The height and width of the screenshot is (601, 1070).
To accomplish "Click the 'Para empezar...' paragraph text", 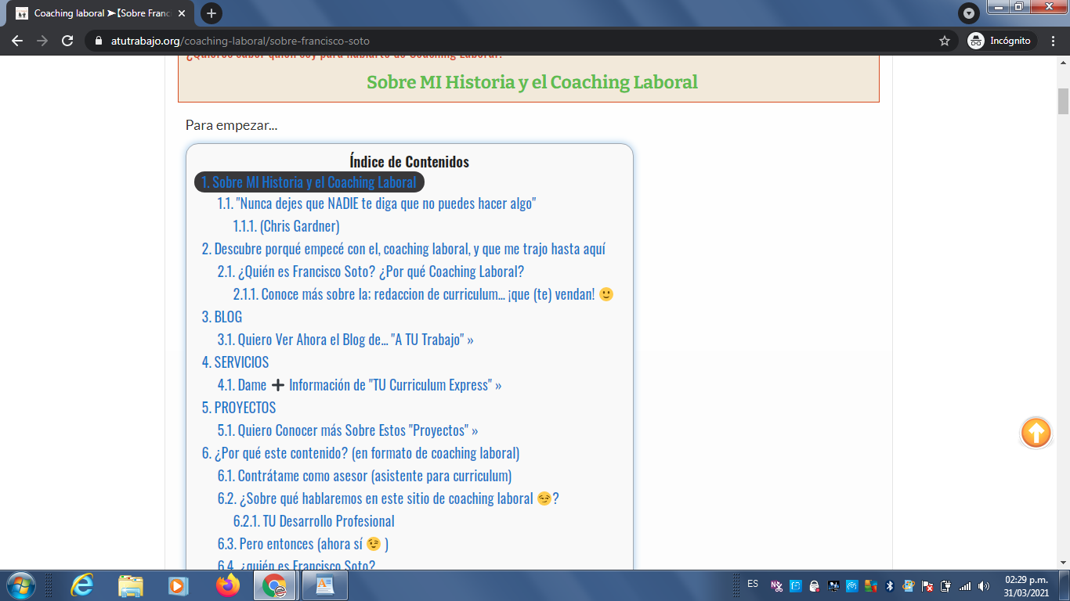I will click(x=231, y=125).
